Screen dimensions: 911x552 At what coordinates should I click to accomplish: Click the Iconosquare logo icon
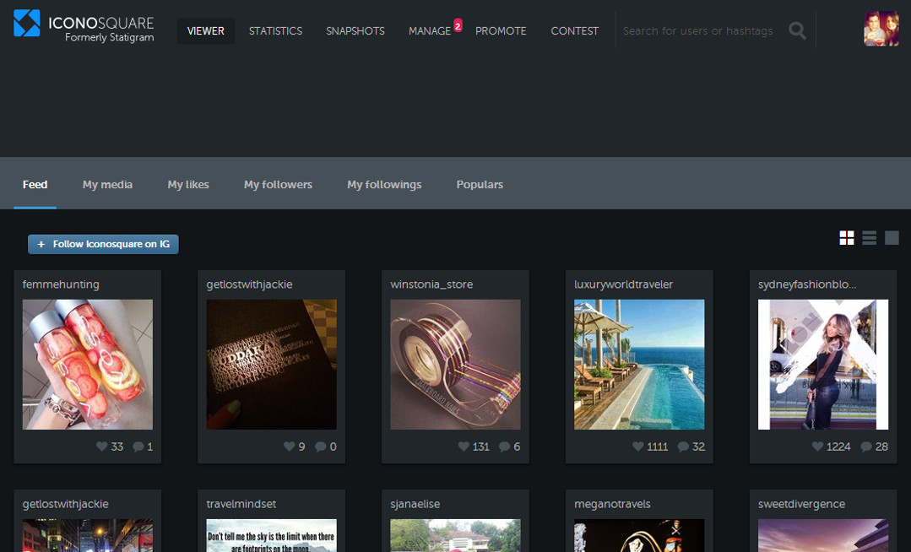pyautogui.click(x=27, y=23)
